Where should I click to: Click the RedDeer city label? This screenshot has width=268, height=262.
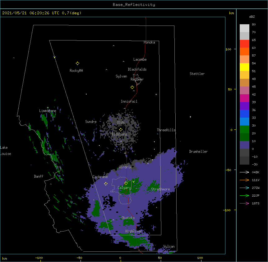137,79
